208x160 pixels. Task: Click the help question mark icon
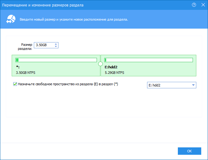[x=194, y=5]
